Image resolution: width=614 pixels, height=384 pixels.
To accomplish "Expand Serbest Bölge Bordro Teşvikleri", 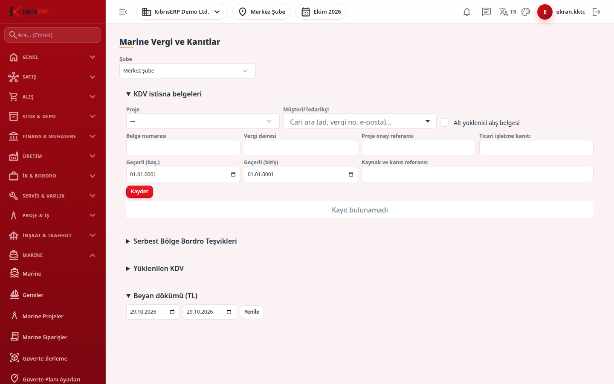I will point(182,241).
